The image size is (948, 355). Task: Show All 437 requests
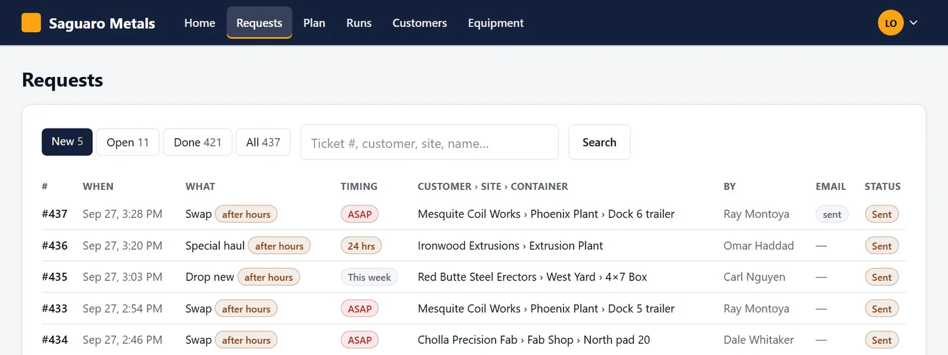tap(263, 142)
